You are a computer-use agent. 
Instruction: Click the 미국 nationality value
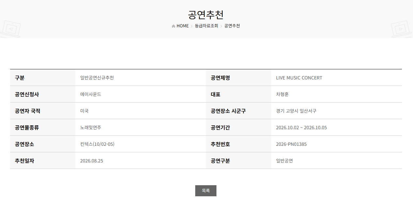click(x=84, y=111)
